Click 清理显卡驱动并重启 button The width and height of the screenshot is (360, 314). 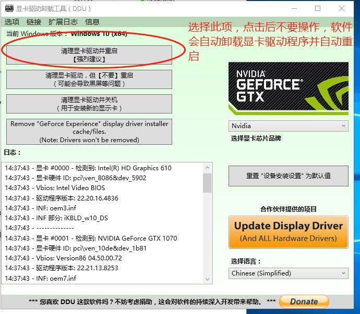89,55
